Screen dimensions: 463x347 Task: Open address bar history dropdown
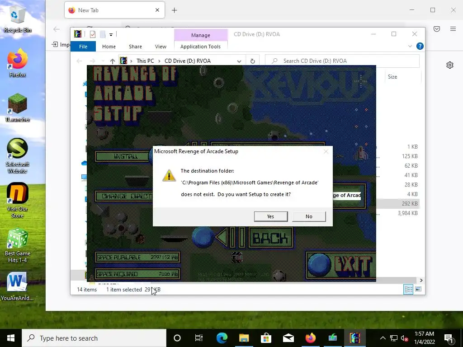239,61
